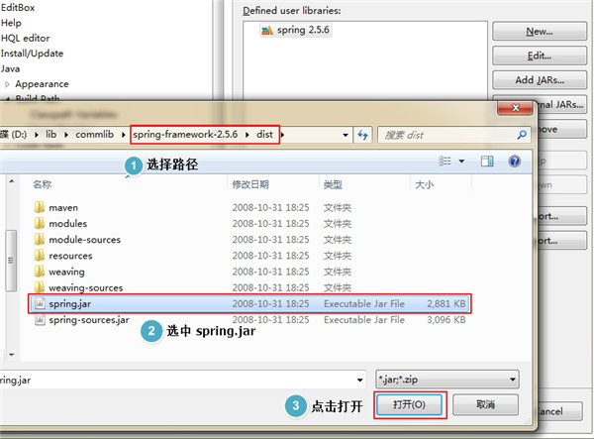
Task: Click the Add JARs... button
Action: 540,80
